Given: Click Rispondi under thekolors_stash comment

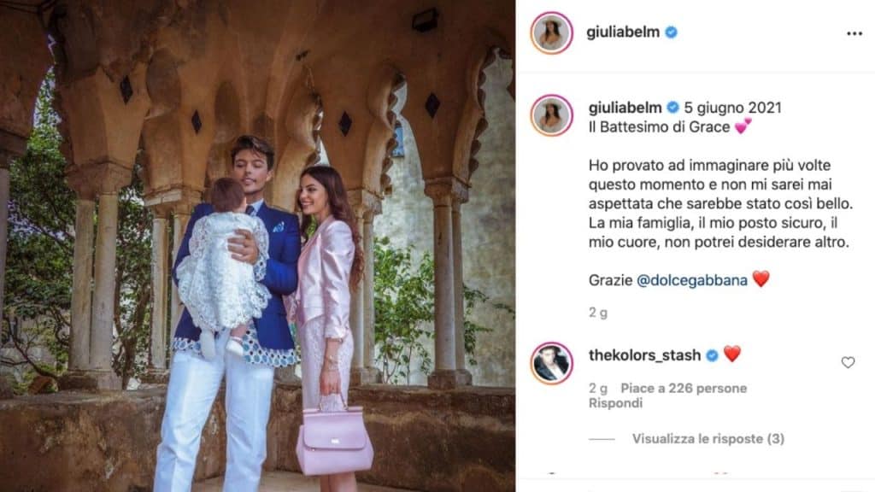Looking at the screenshot, I should click(x=615, y=403).
